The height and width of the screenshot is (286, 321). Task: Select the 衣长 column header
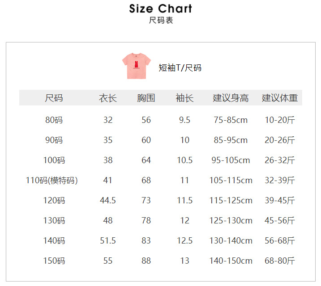pos(108,98)
